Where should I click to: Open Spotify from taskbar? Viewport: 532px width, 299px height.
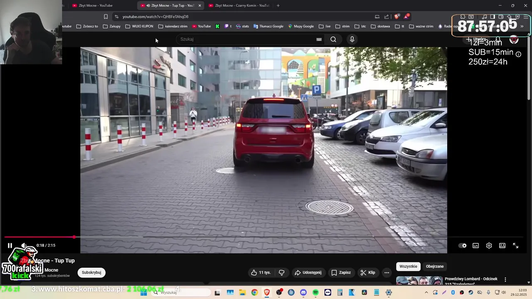(315, 292)
